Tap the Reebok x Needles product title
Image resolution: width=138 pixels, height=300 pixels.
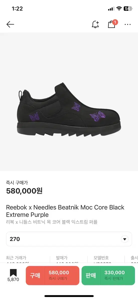65,211
